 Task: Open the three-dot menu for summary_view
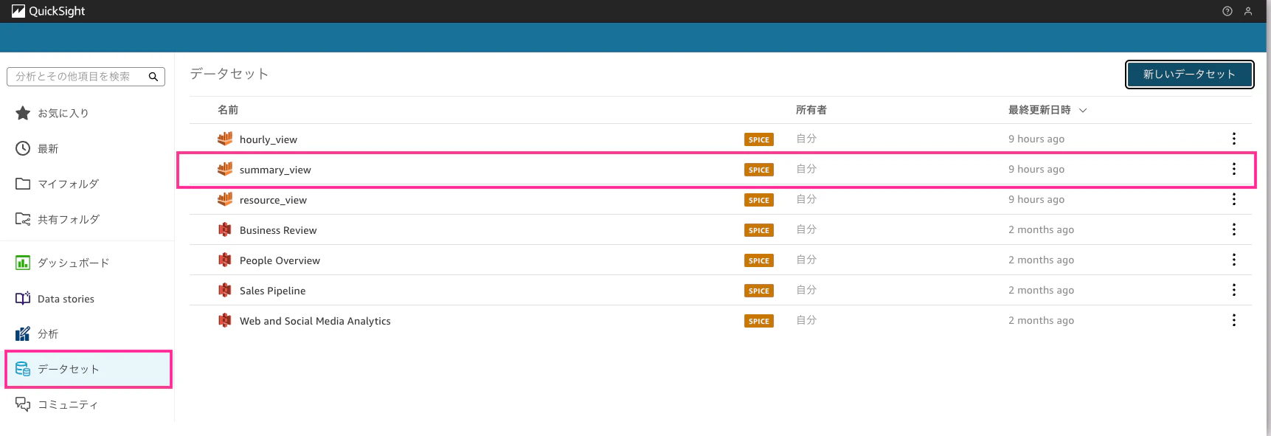pos(1233,169)
